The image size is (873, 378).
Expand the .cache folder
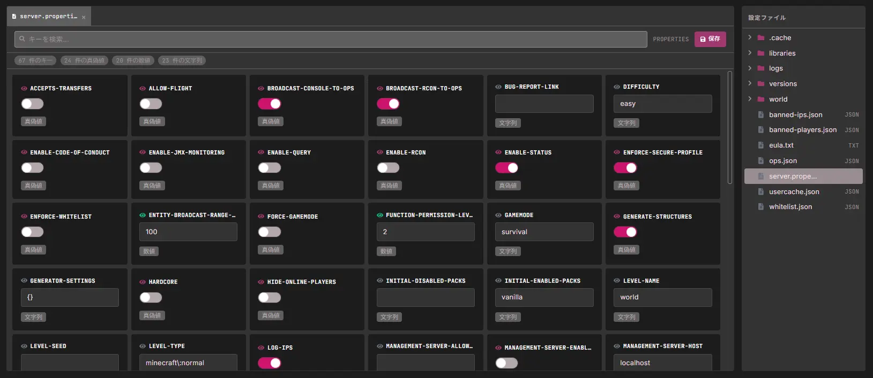pyautogui.click(x=750, y=37)
